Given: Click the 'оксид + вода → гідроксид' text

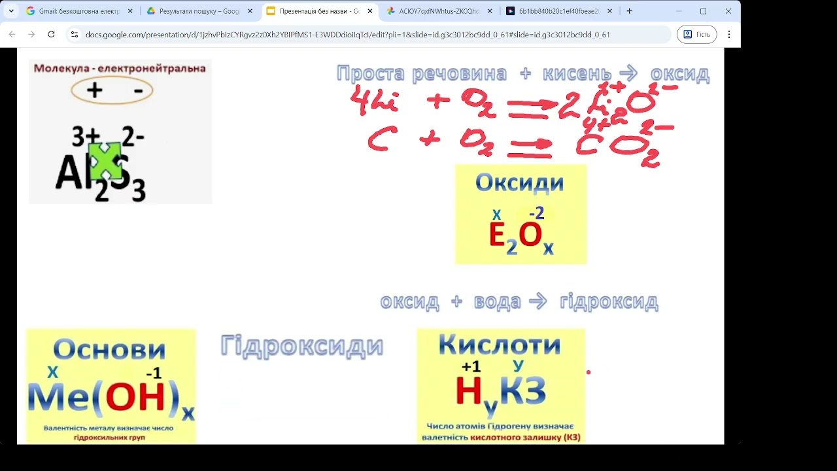Looking at the screenshot, I should point(519,302).
